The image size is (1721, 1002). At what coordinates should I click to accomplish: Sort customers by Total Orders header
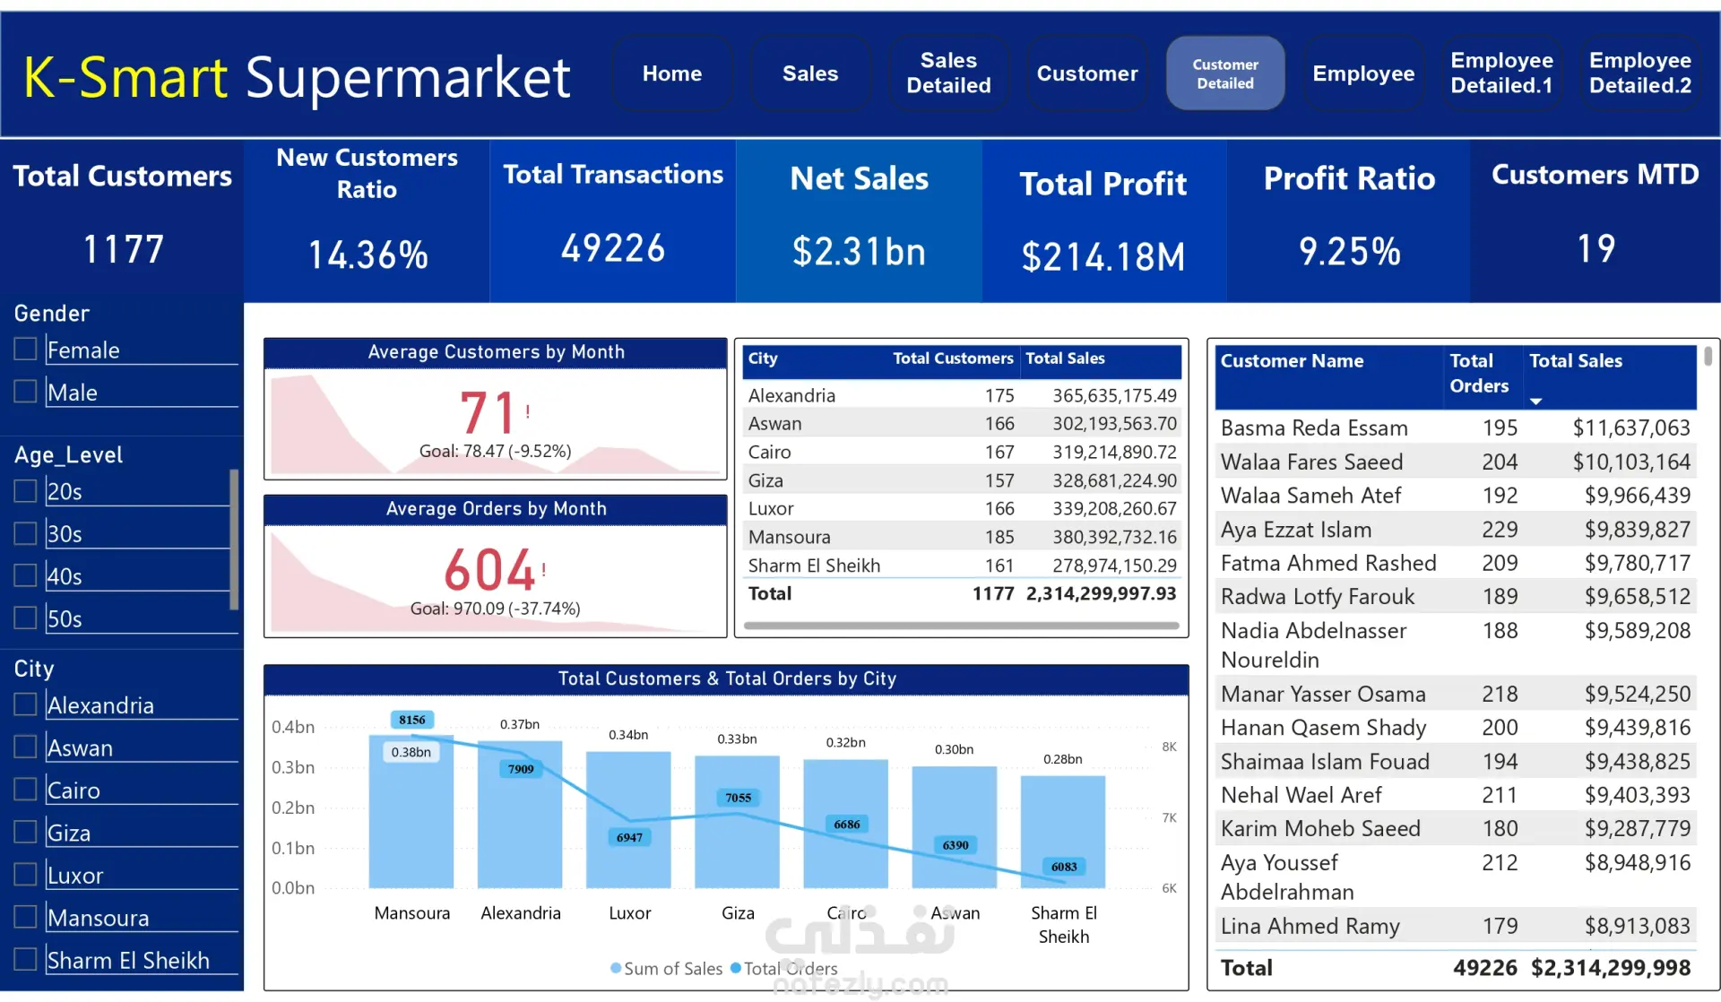tap(1479, 373)
